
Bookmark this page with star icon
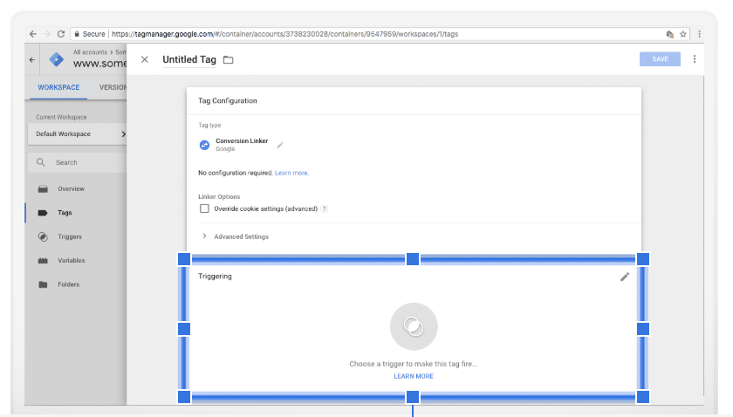coord(683,34)
